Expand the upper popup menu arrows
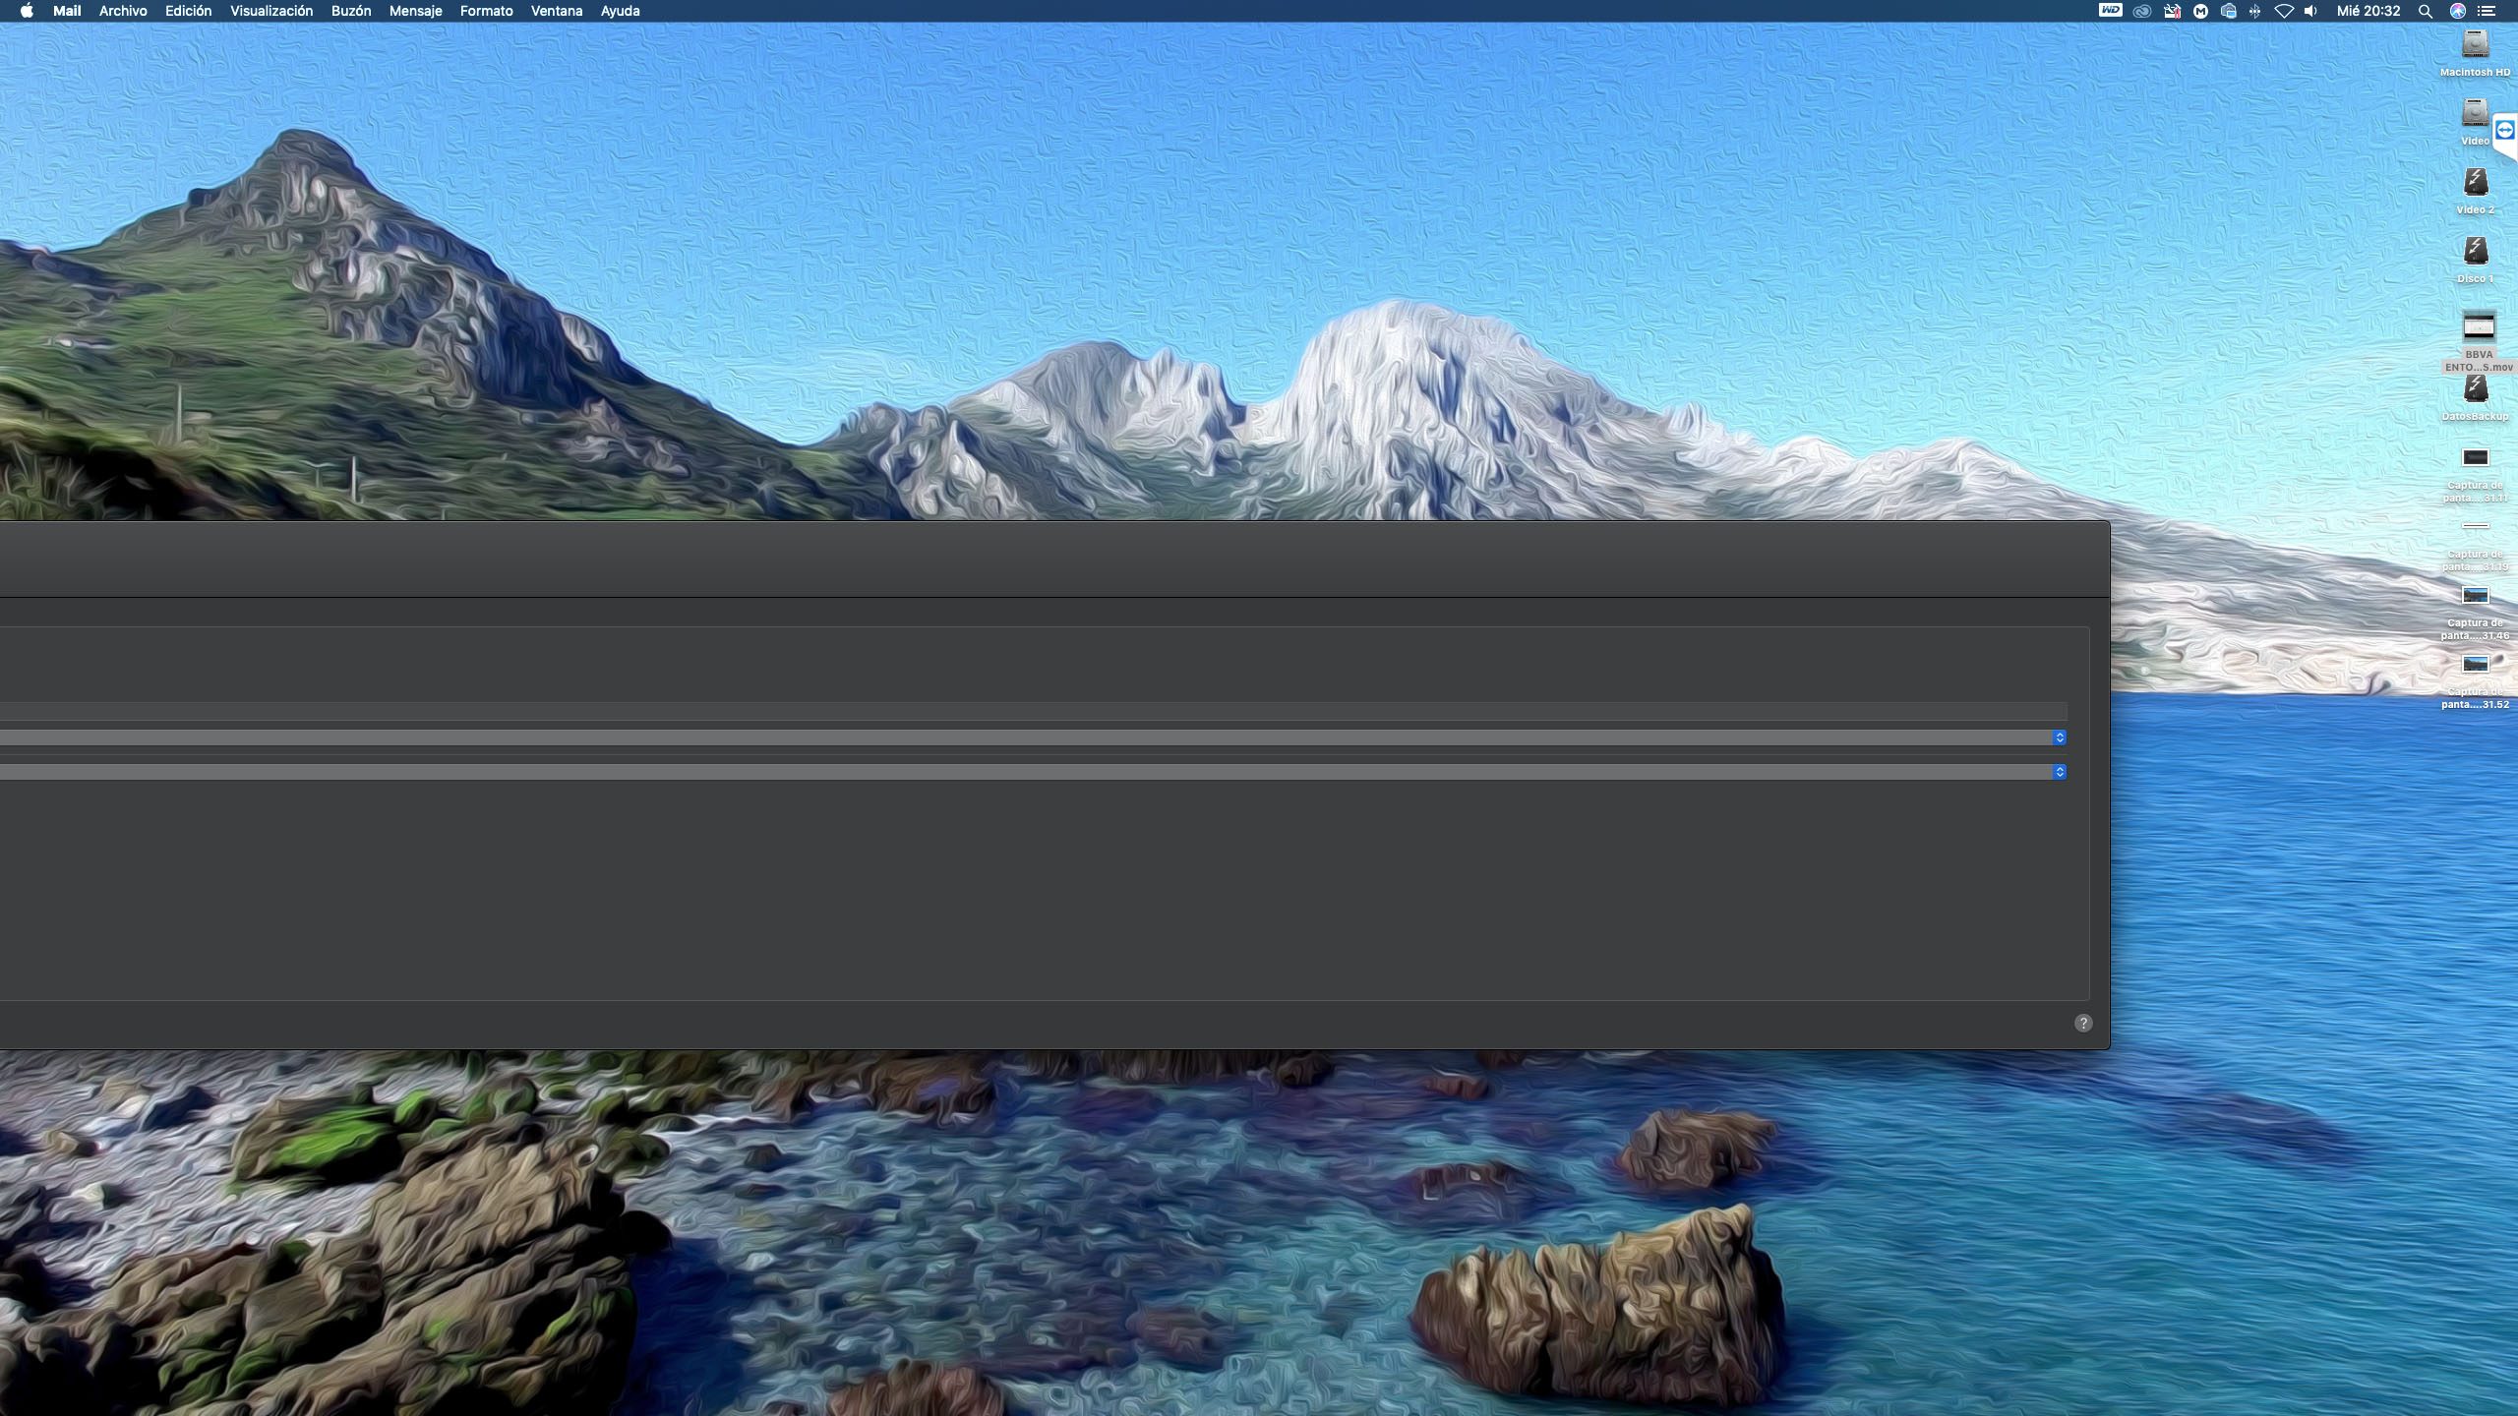This screenshot has height=1416, width=2518. [x=2059, y=737]
